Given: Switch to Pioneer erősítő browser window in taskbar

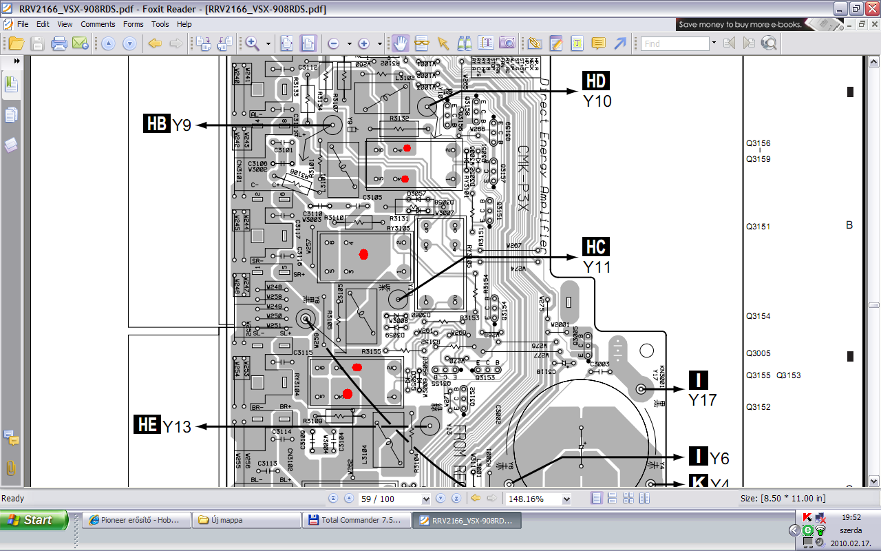Looking at the screenshot, I should (136, 520).
